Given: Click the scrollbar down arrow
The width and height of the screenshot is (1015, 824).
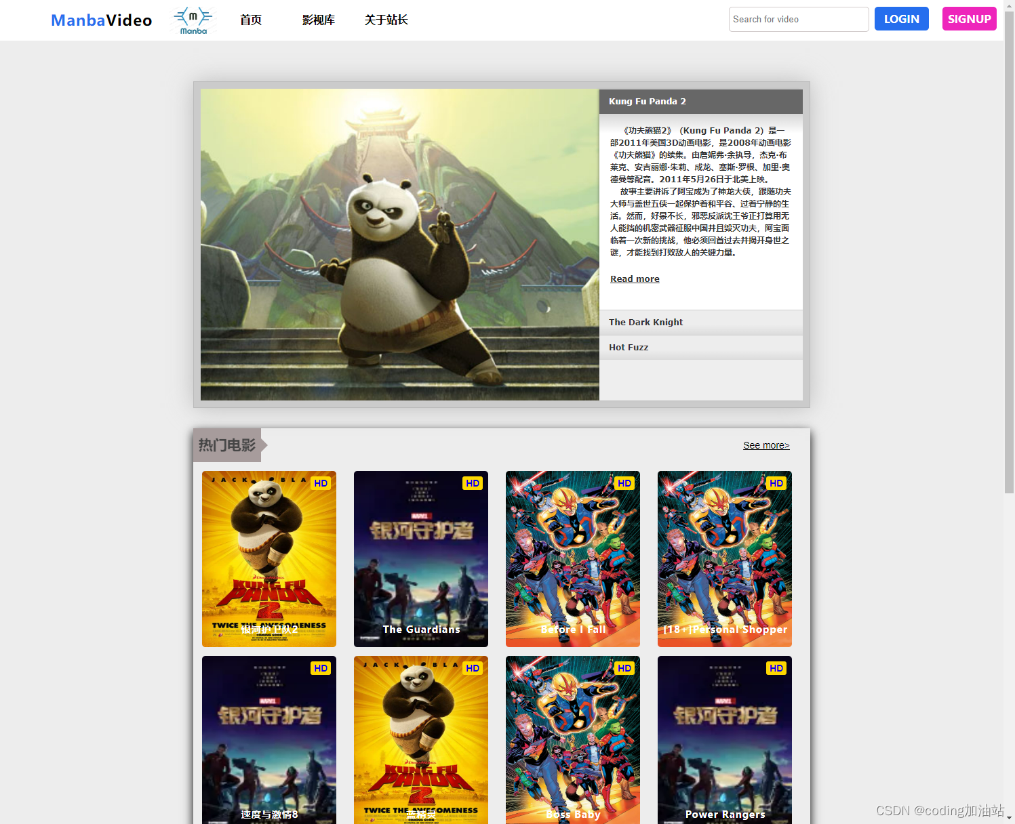Looking at the screenshot, I should pos(1009,819).
